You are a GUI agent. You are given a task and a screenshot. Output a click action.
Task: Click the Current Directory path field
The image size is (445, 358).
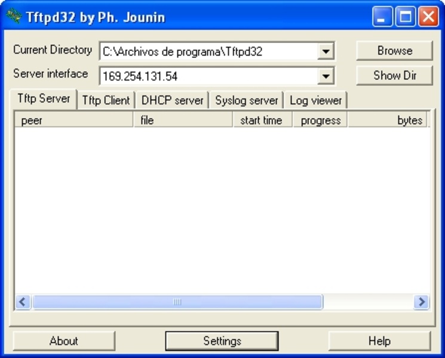(217, 51)
